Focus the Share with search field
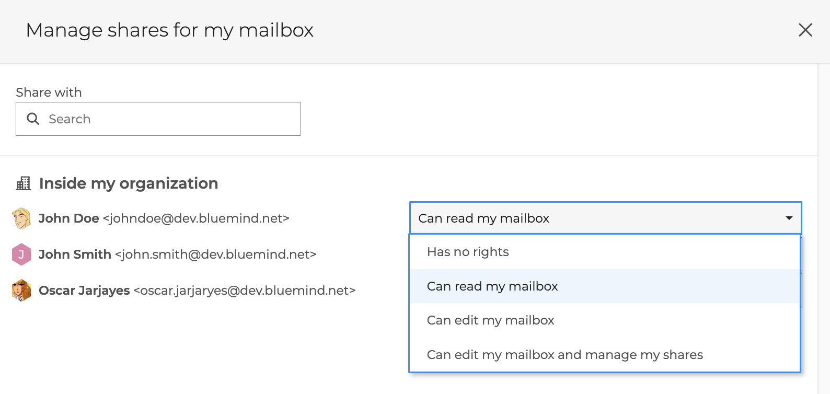 pyautogui.click(x=167, y=119)
